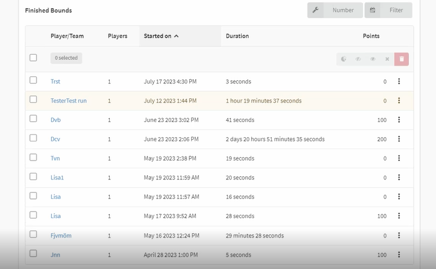Viewport: 436px width, 269px height.
Task: Open three-dot menu for Lisa 11:57 AM row
Action: [399, 196]
